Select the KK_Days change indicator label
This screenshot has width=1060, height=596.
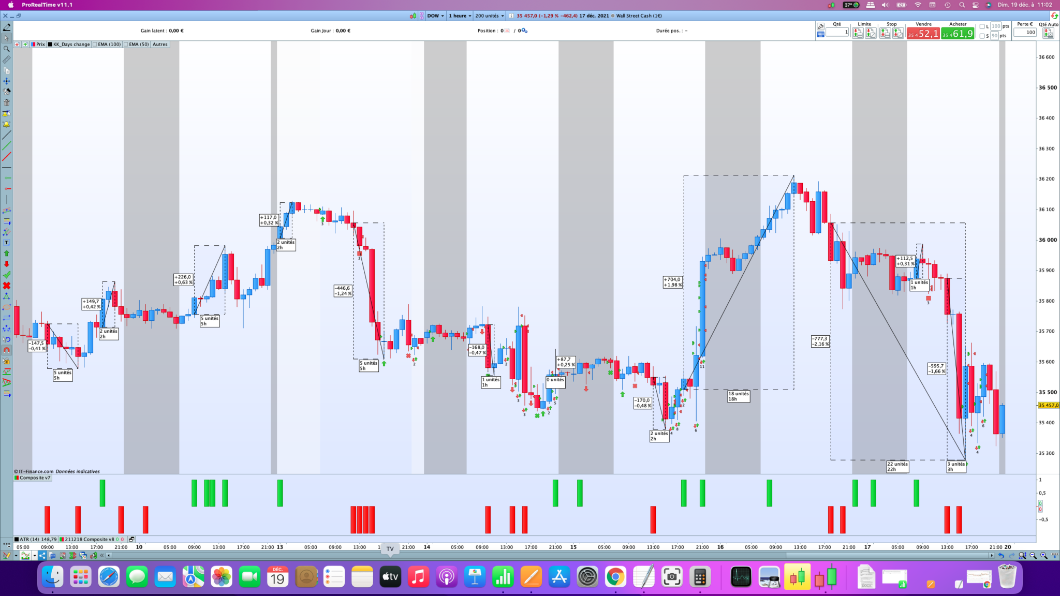pos(71,44)
